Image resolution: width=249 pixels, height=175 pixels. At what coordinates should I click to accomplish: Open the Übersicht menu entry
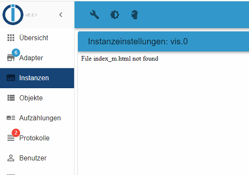coord(37,38)
